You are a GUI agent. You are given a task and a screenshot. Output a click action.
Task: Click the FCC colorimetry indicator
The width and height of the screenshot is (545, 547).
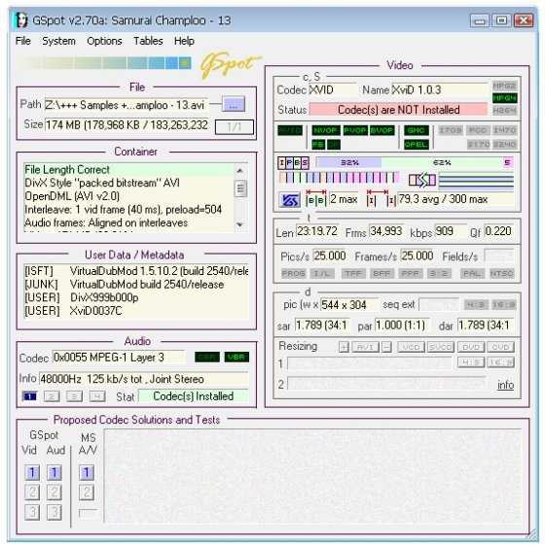478,130
